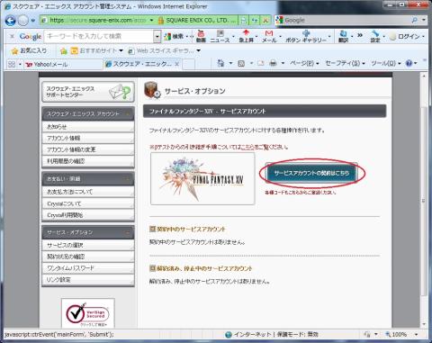Click the Add to Favorites Bar star icon
The height and width of the screenshot is (343, 432).
[64, 51]
